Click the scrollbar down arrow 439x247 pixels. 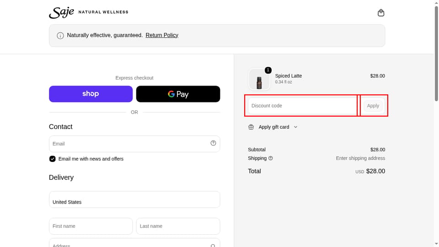pyautogui.click(x=436, y=244)
